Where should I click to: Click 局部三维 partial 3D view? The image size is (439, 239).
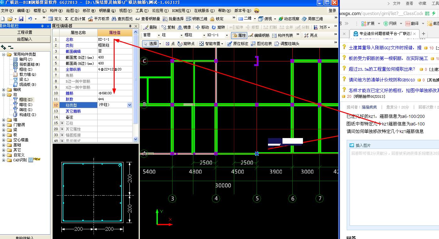coord(312,19)
